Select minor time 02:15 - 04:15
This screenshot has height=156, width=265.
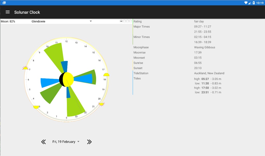coord(203,37)
